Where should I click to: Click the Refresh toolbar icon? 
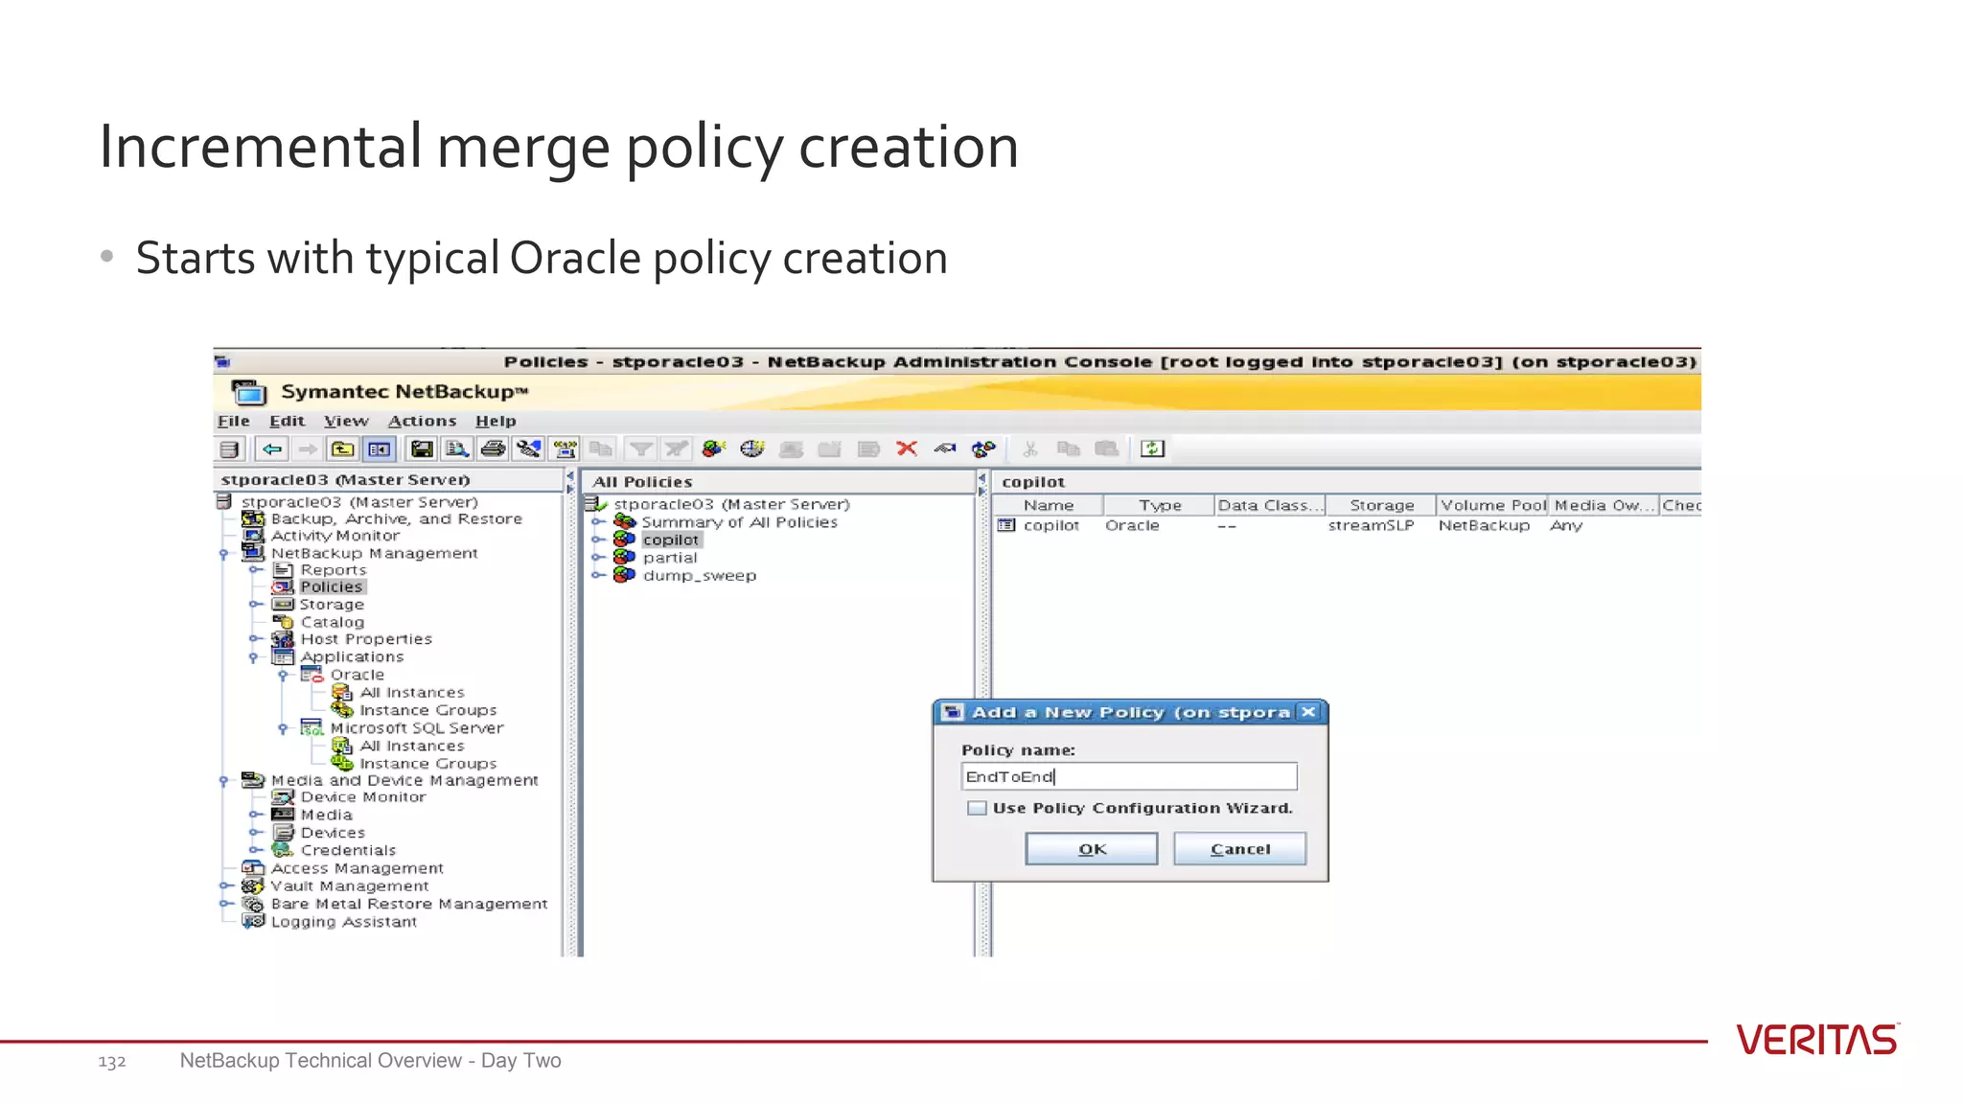tap(1152, 448)
